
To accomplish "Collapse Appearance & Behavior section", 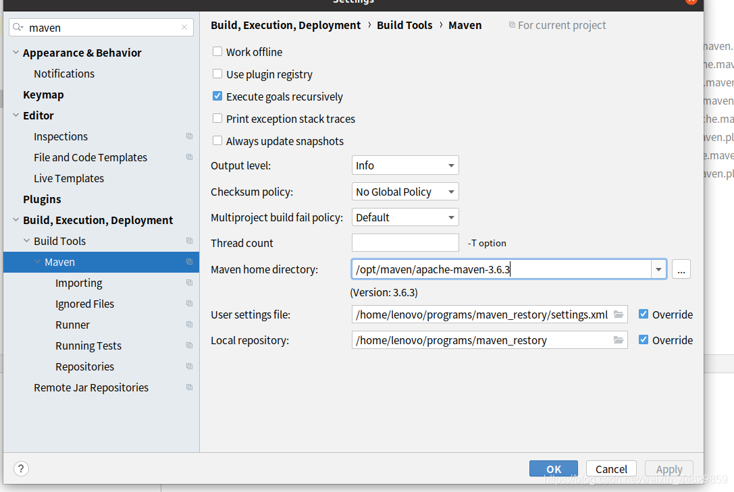I will [16, 53].
